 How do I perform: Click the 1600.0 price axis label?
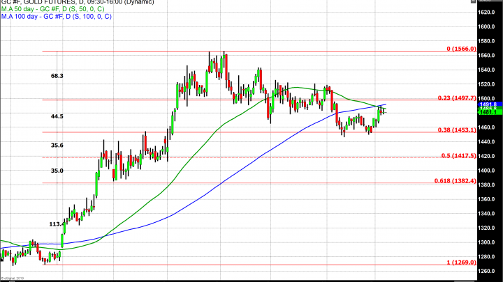(x=488, y=26)
